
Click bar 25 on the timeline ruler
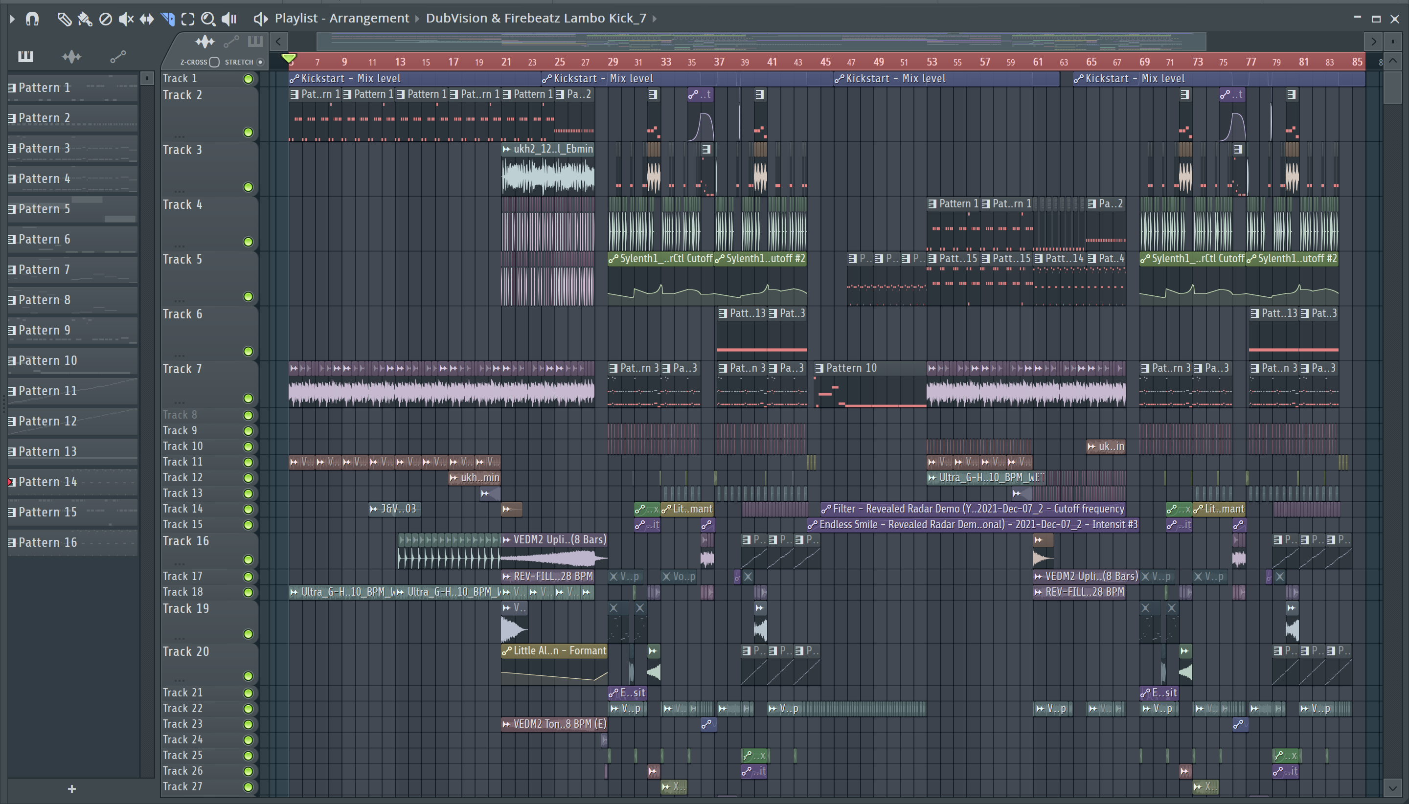click(x=560, y=62)
